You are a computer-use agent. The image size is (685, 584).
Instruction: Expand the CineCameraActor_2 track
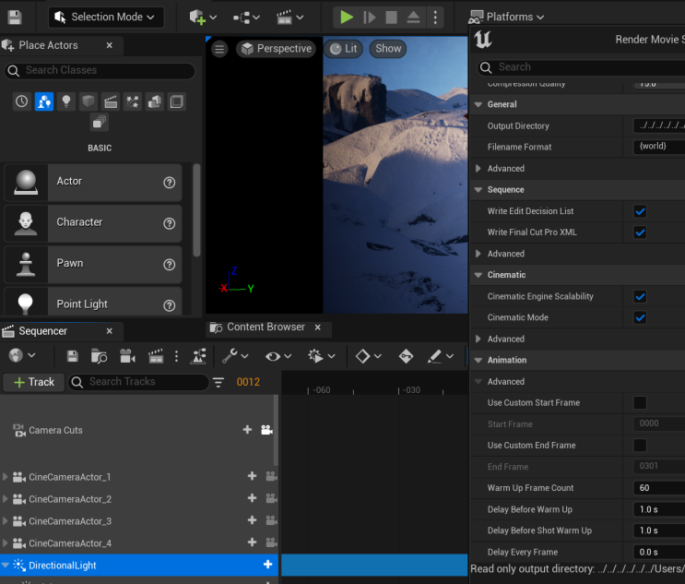tap(6, 499)
